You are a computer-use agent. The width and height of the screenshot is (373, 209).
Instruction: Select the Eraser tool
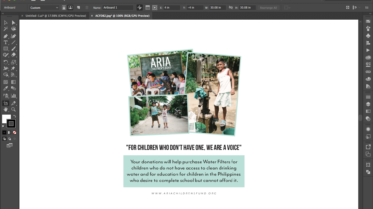(13, 55)
